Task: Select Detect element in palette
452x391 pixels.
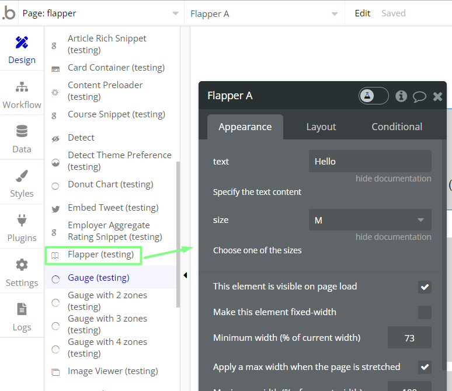Action: tap(110, 138)
